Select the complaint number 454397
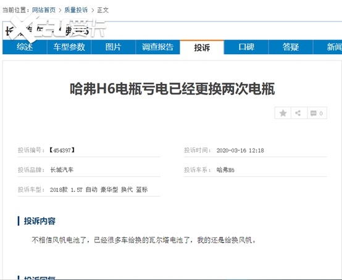This screenshot has height=280, width=342. pyautogui.click(x=62, y=150)
